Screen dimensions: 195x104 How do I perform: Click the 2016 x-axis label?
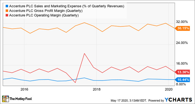[x=25, y=89]
